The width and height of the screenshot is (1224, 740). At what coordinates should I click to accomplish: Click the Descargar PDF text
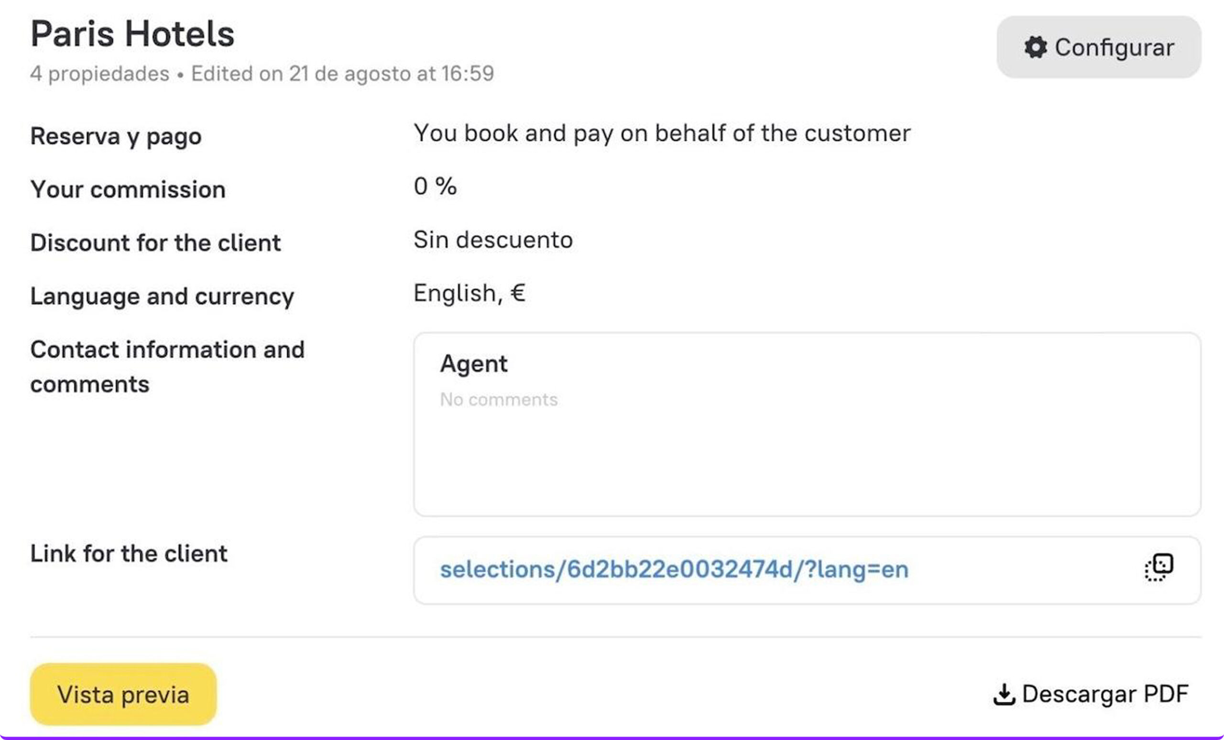pyautogui.click(x=1105, y=694)
